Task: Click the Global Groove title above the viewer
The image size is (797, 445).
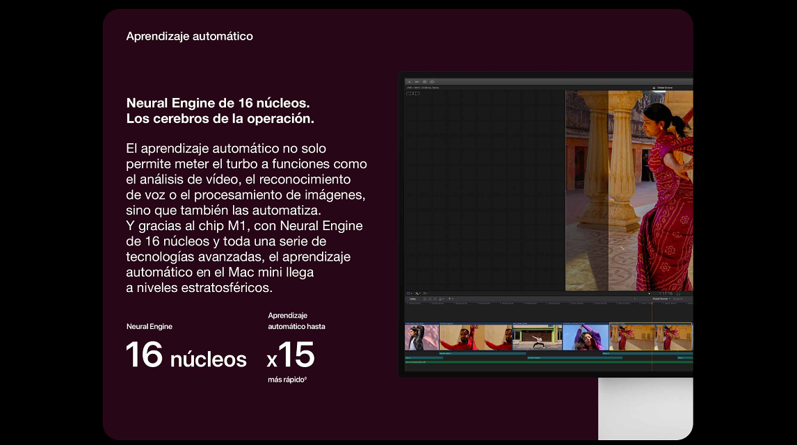Action: click(x=665, y=88)
